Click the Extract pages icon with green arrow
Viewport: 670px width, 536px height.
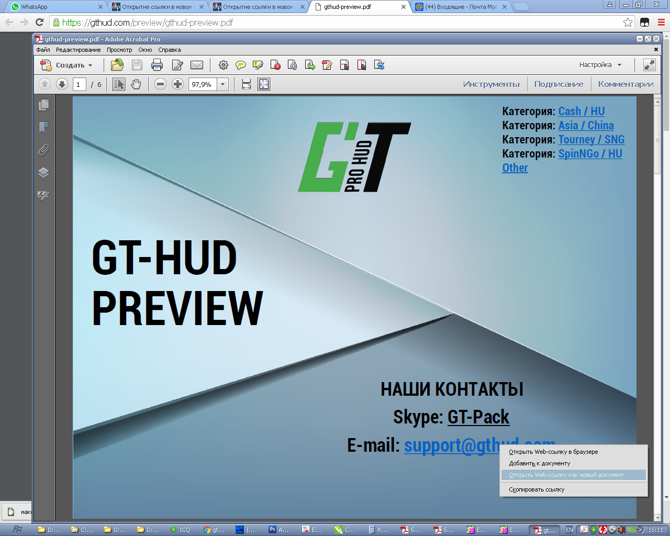point(310,65)
